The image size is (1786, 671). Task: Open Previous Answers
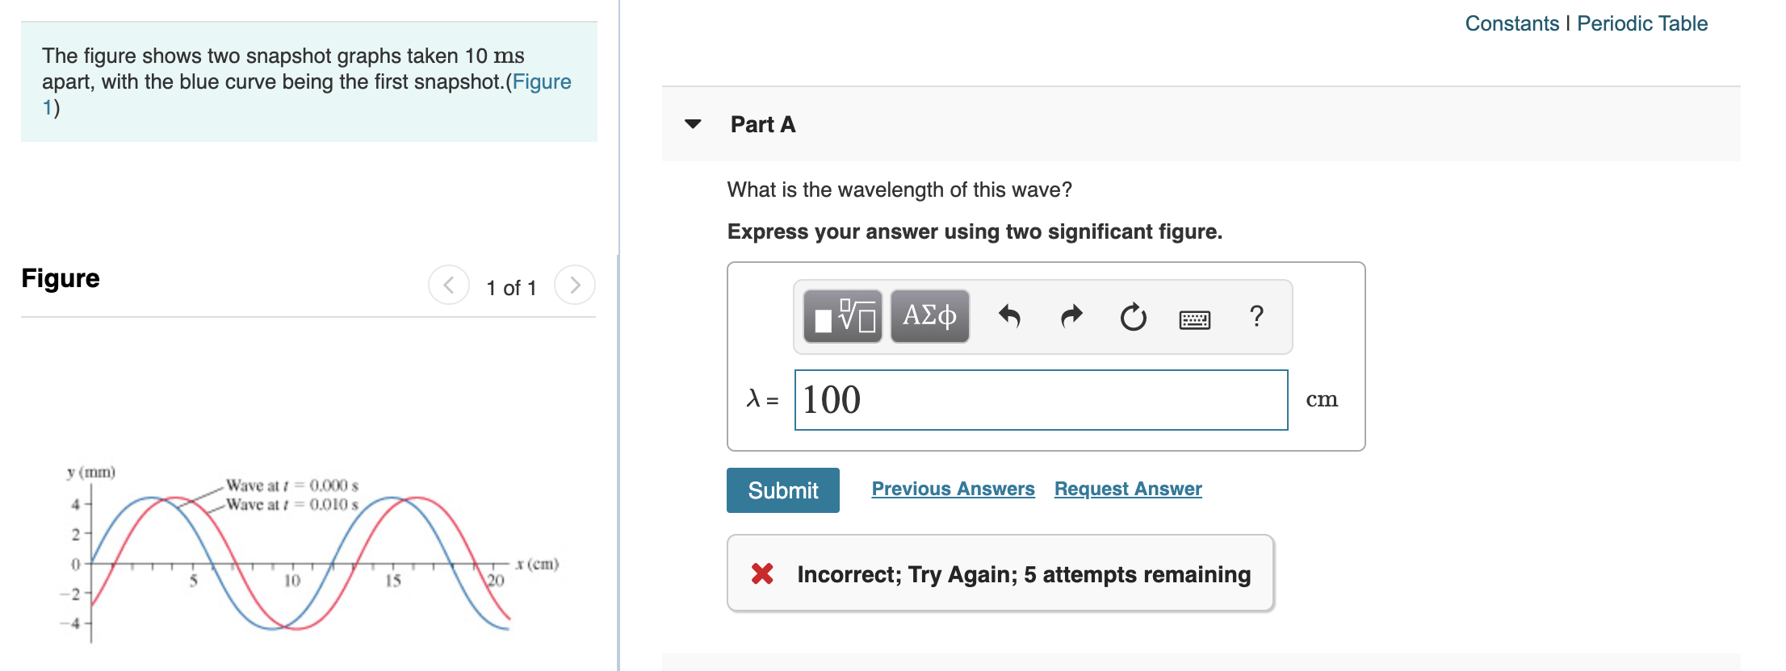tap(954, 488)
